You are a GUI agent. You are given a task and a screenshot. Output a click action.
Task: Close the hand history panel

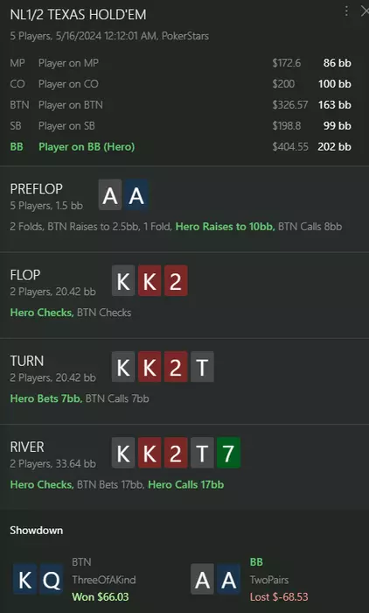[x=365, y=11]
